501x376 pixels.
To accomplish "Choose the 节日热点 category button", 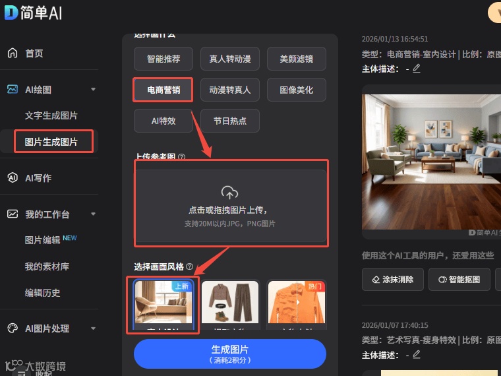I will (229, 121).
